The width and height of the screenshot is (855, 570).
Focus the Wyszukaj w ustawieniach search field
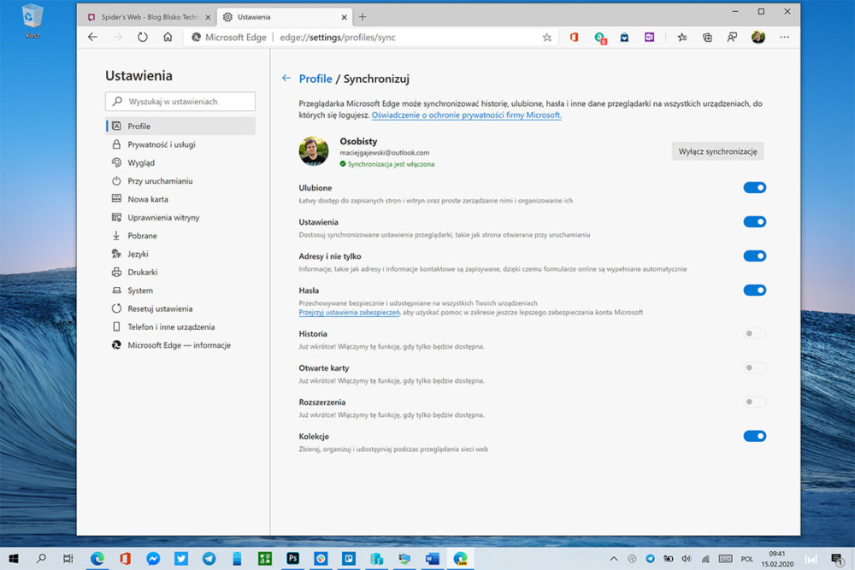pyautogui.click(x=180, y=102)
